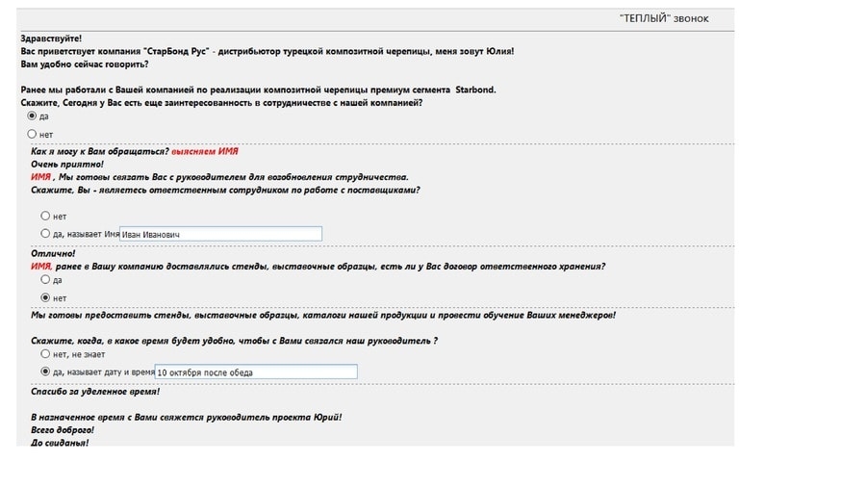Click the red "выясняем ИМЯ" hint text

pyautogui.click(x=205, y=151)
